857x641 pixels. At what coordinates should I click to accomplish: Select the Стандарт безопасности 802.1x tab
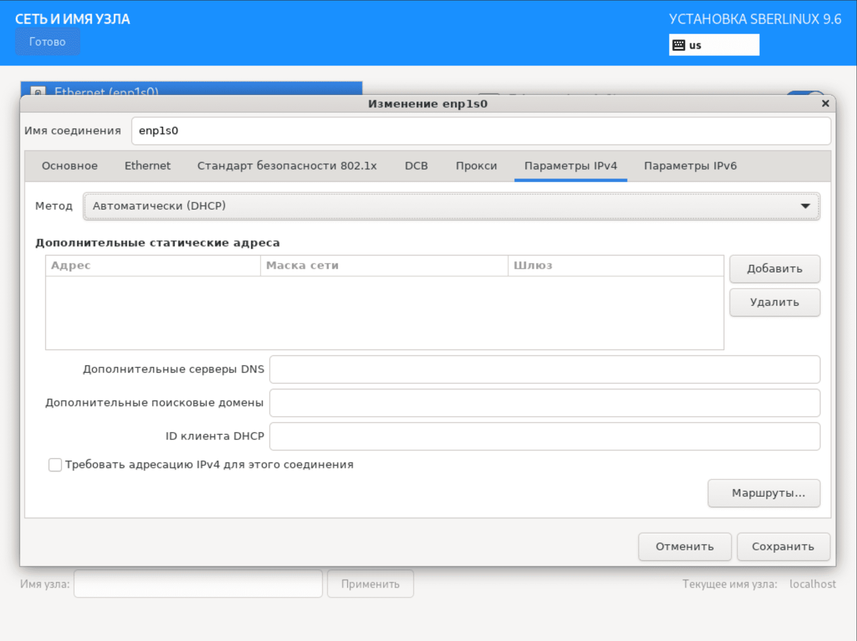(287, 166)
